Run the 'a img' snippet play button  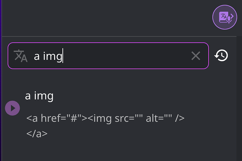pyautogui.click(x=12, y=108)
